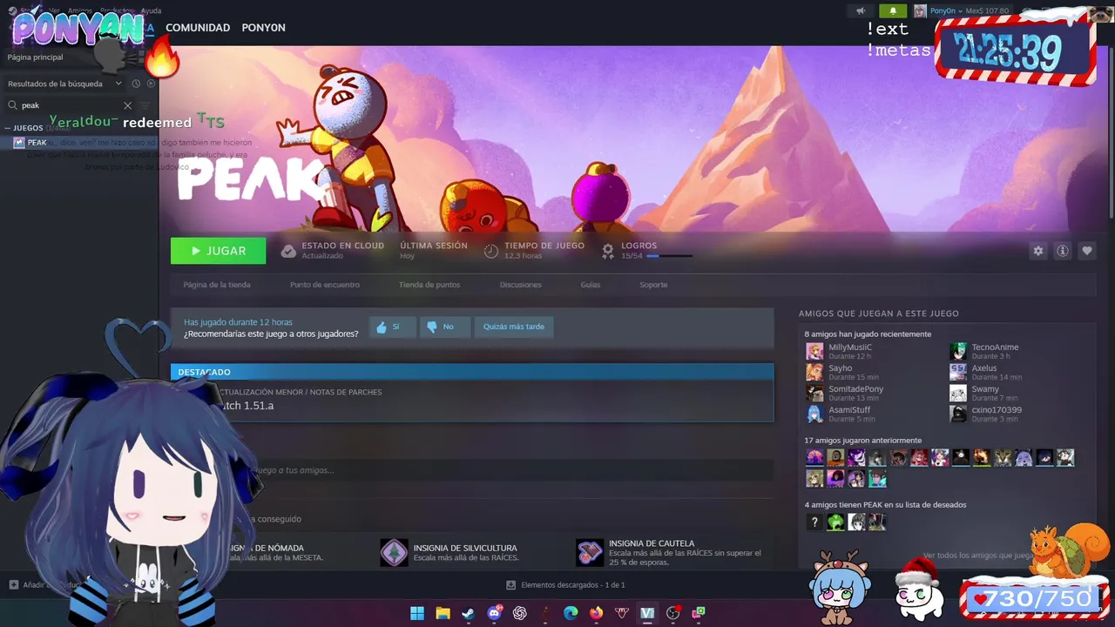Click the page vertical scrollbar
This screenshot has width=1115, height=627.
point(1111,131)
